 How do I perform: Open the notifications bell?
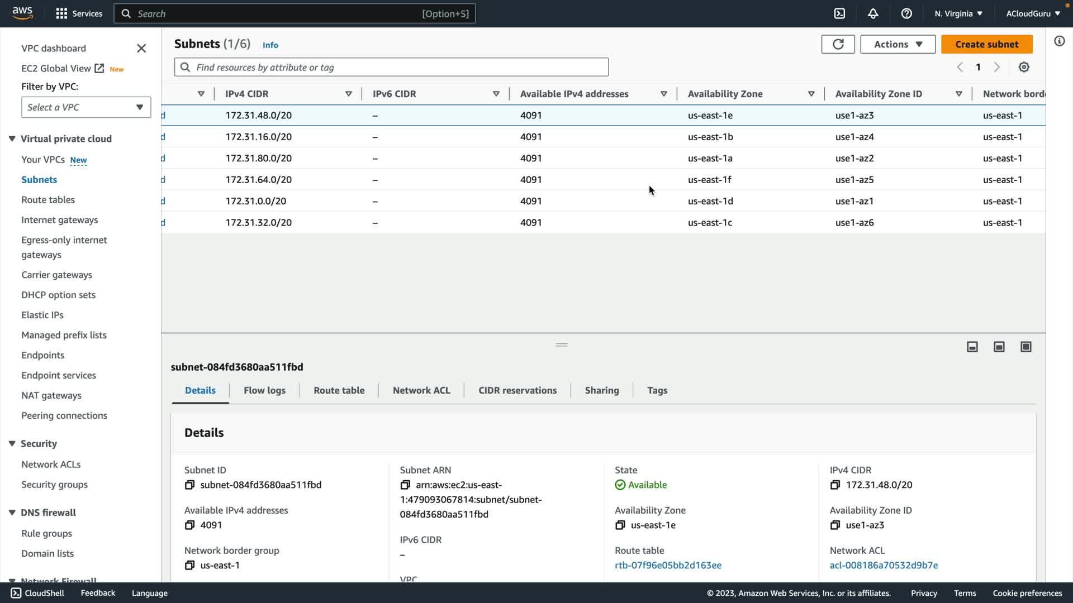(x=873, y=13)
